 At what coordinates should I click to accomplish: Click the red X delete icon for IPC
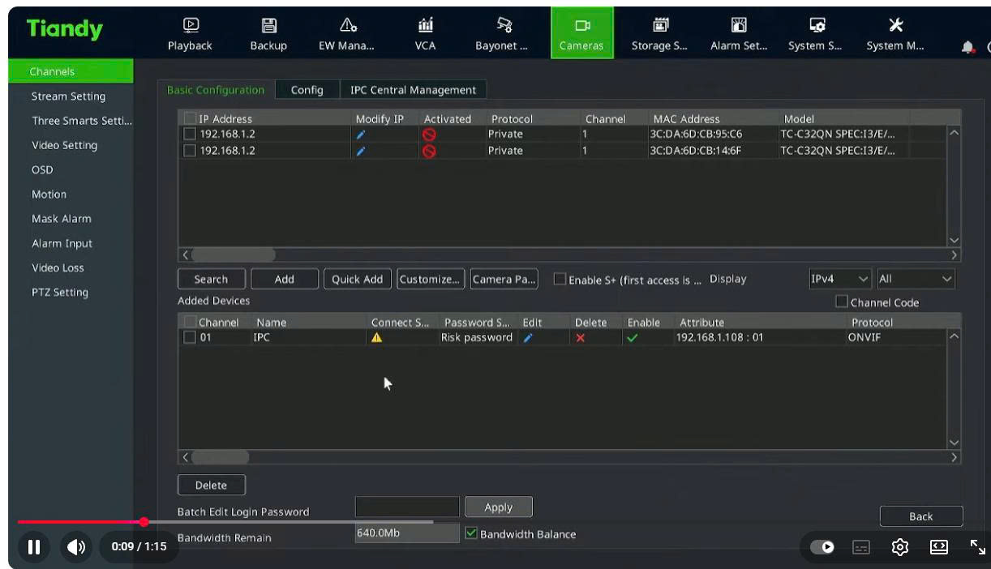(x=580, y=338)
